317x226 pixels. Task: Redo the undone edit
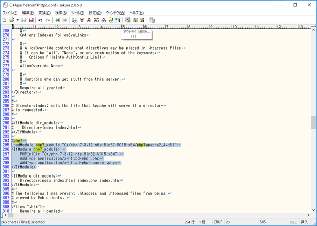coord(47,20)
